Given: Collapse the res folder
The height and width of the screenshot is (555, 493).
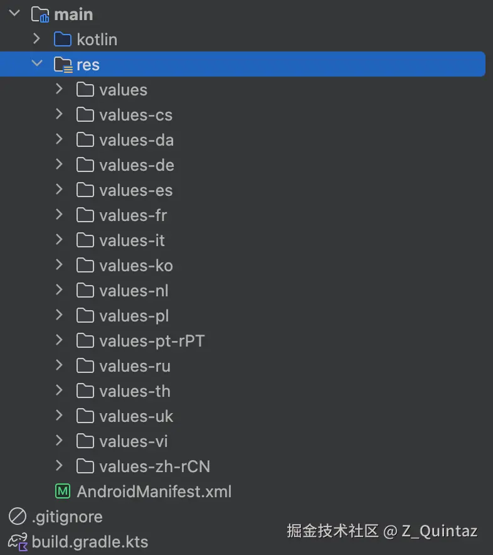Looking at the screenshot, I should [x=37, y=64].
